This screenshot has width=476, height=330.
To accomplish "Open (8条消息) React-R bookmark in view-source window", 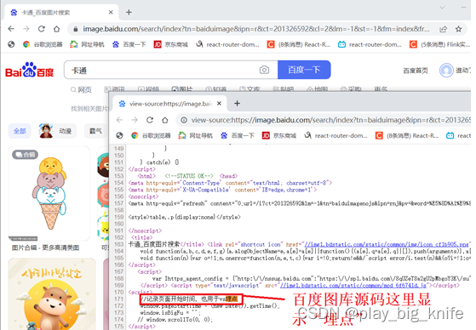I will (x=407, y=135).
